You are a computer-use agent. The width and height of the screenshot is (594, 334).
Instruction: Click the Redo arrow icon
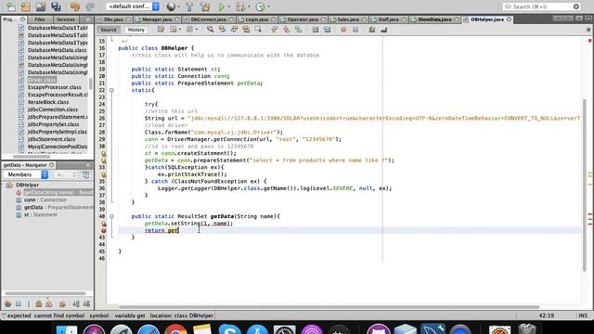90,6
